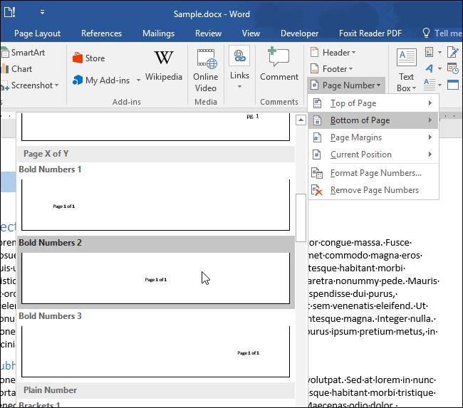This screenshot has height=408, width=463.
Task: Insert a Wikipedia add-in
Action: coord(164,66)
